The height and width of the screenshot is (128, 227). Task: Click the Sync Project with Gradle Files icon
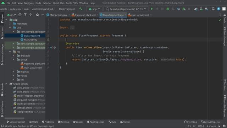point(196,9)
